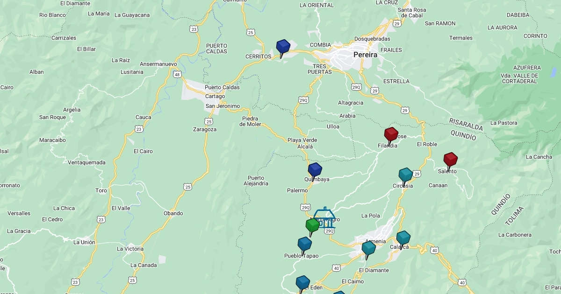561x294 pixels.
Task: Open the teal marker at Circasia
Action: [x=405, y=176]
